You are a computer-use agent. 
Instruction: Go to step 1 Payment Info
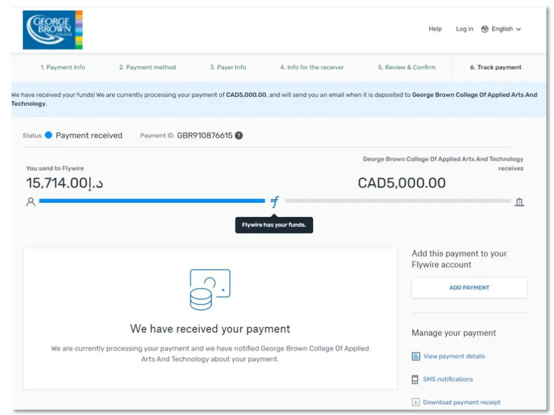63,67
